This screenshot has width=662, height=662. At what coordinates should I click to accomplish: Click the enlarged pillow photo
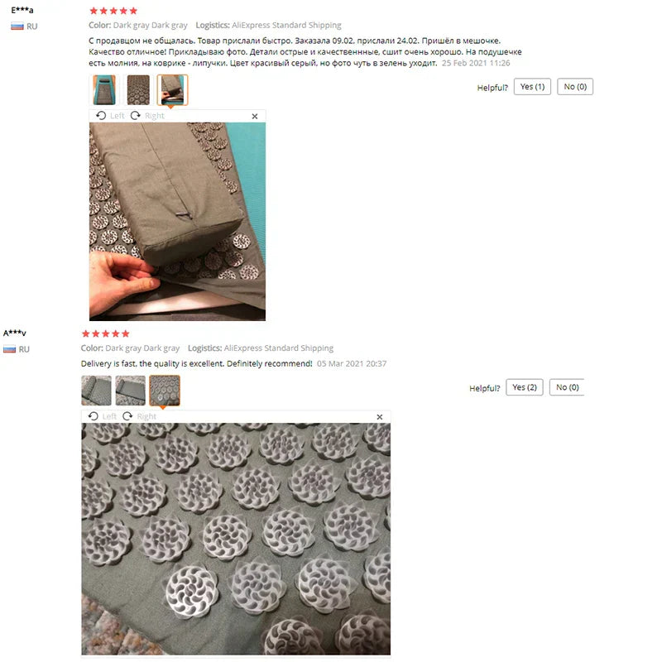pyautogui.click(x=177, y=222)
